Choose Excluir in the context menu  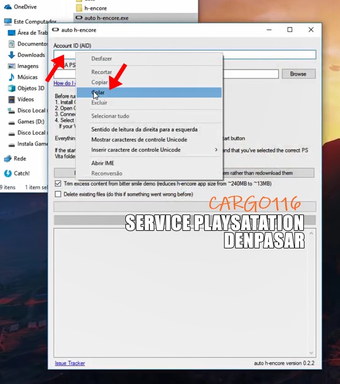149,103
